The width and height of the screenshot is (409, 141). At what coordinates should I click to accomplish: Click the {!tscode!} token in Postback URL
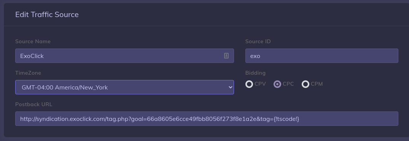point(286,119)
